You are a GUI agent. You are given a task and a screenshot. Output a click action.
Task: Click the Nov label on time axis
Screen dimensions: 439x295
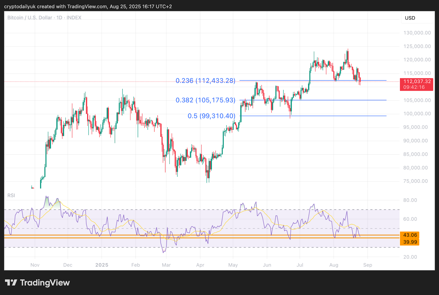(x=35, y=265)
